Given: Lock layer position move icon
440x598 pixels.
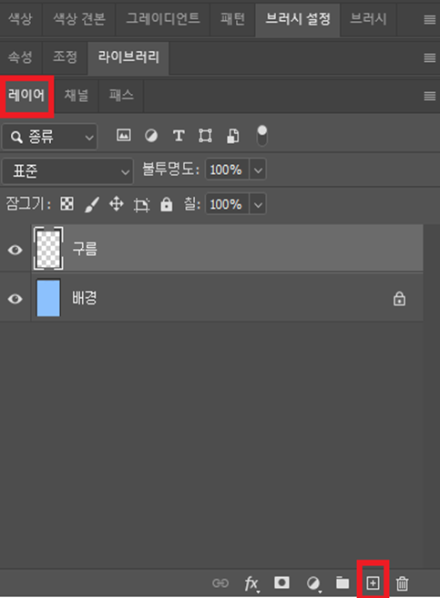Looking at the screenshot, I should 117,204.
